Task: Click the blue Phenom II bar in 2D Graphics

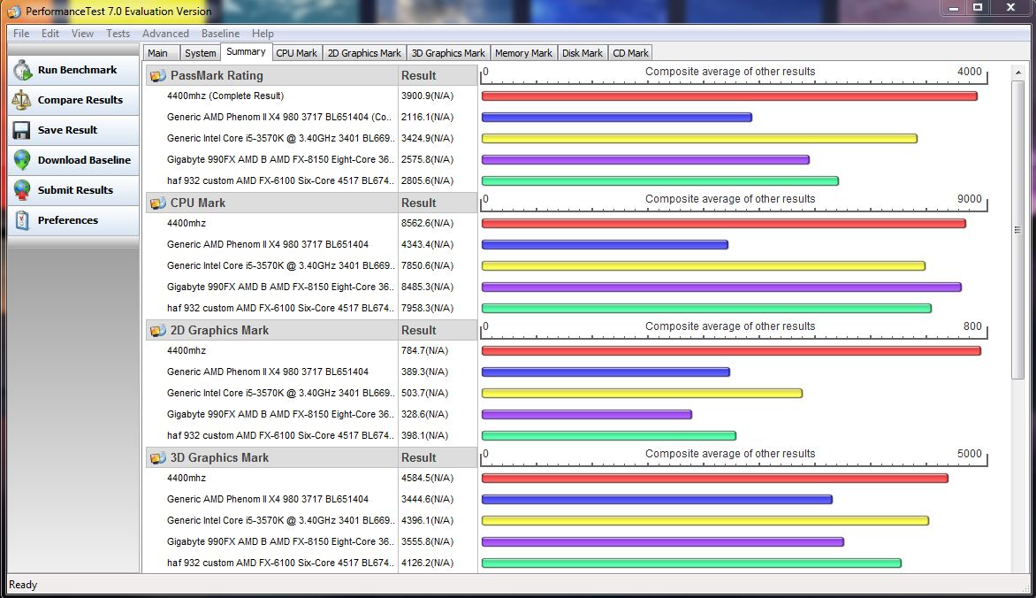Action: pyautogui.click(x=606, y=372)
